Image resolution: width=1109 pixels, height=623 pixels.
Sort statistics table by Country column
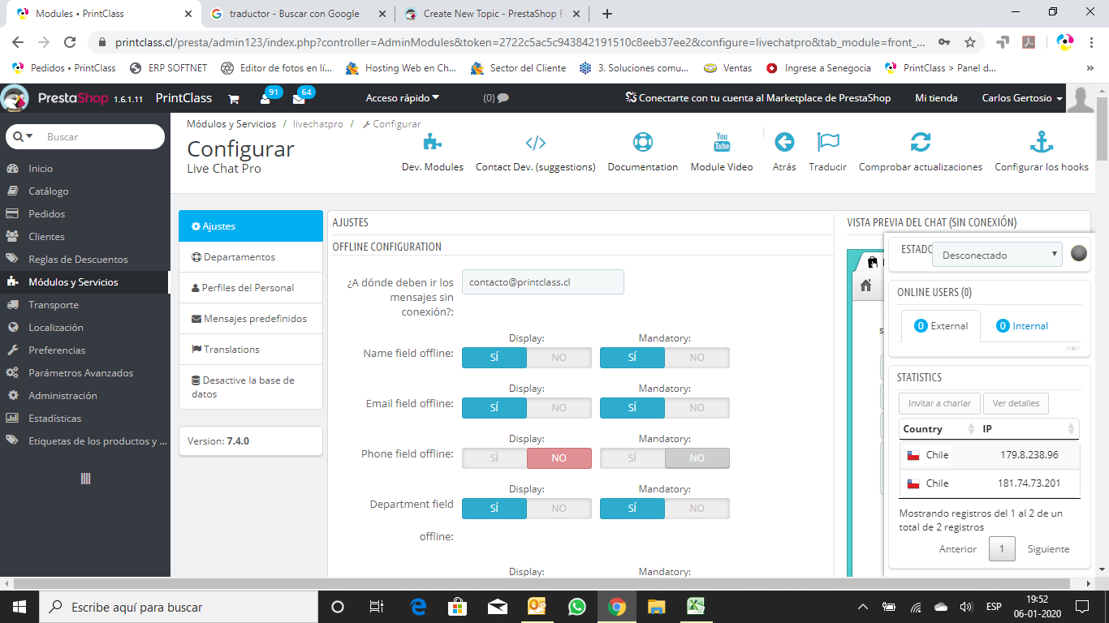tap(939, 429)
